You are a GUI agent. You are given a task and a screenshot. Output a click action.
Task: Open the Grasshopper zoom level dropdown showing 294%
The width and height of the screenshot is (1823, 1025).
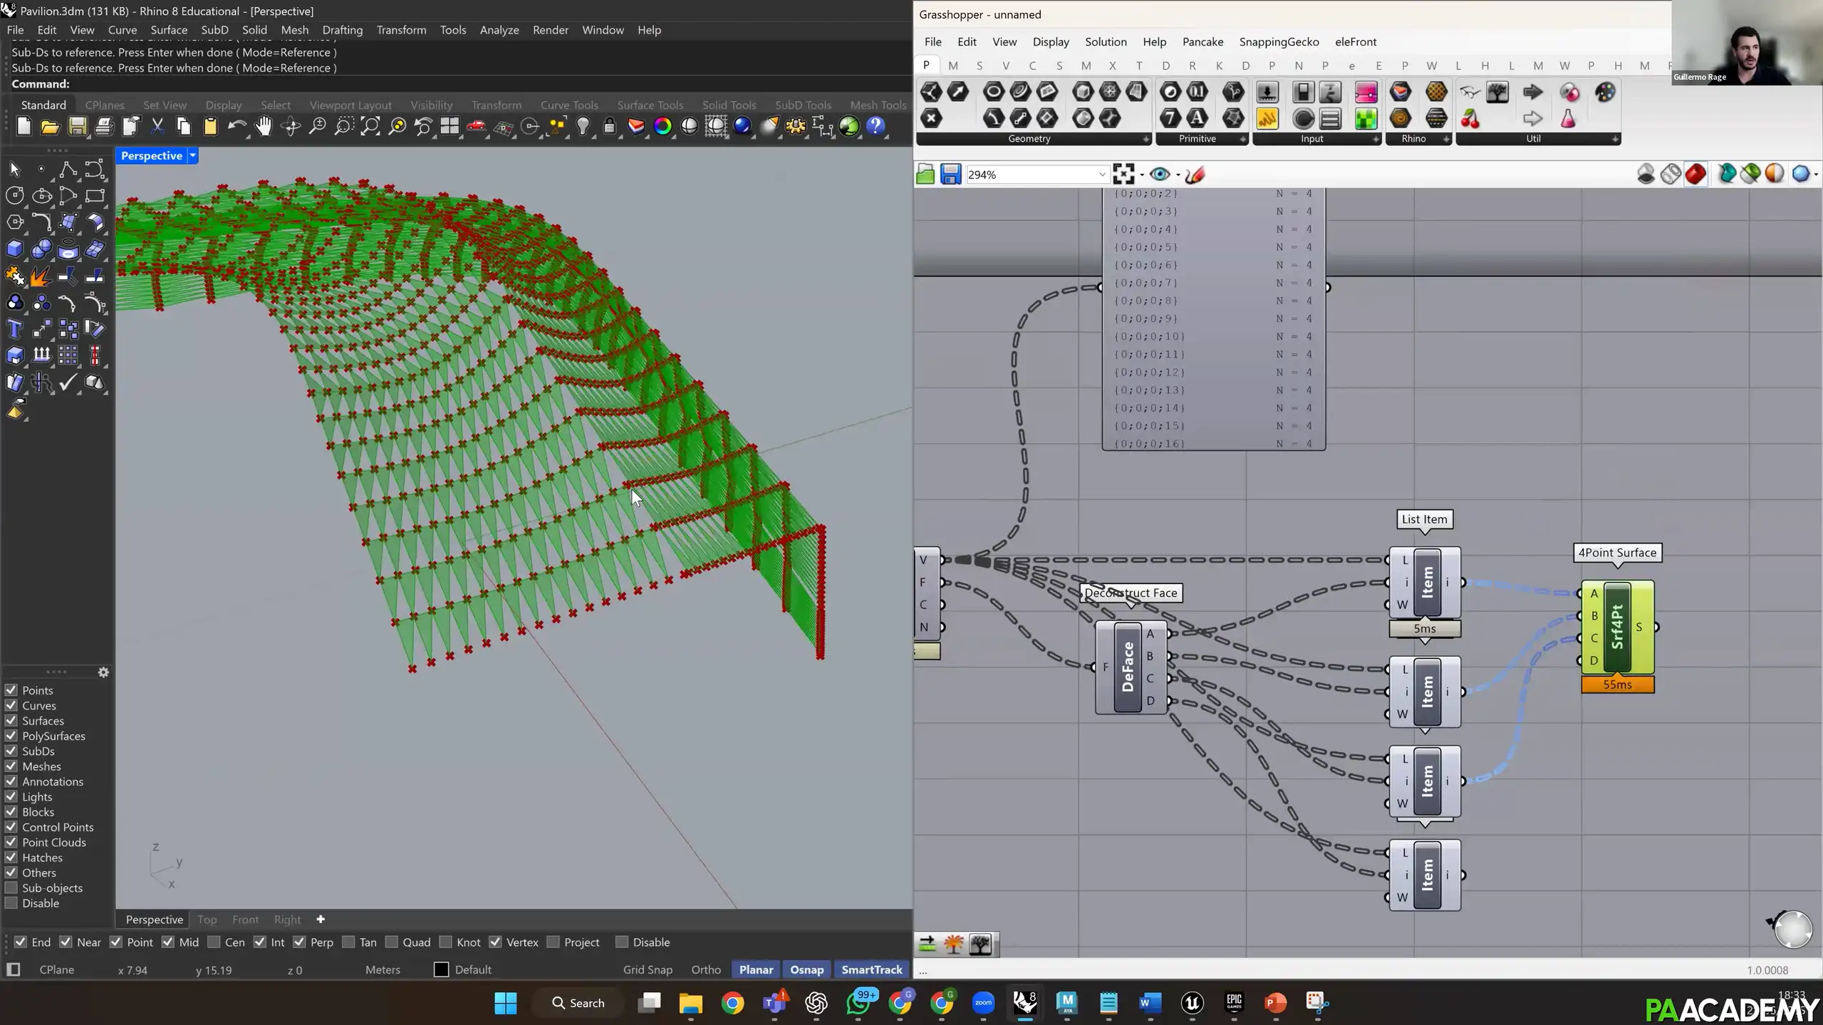tap(1101, 173)
